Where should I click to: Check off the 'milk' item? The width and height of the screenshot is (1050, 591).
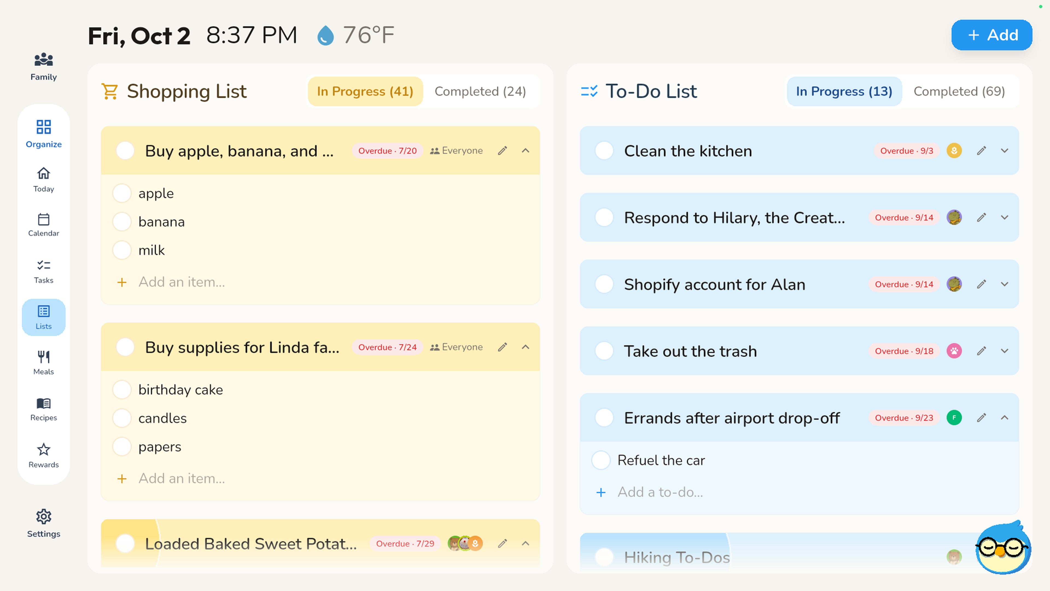click(122, 250)
